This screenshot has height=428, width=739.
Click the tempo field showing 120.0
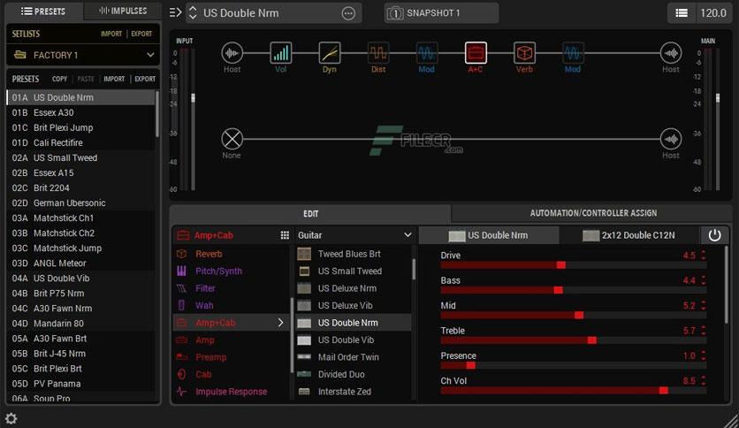(x=713, y=13)
